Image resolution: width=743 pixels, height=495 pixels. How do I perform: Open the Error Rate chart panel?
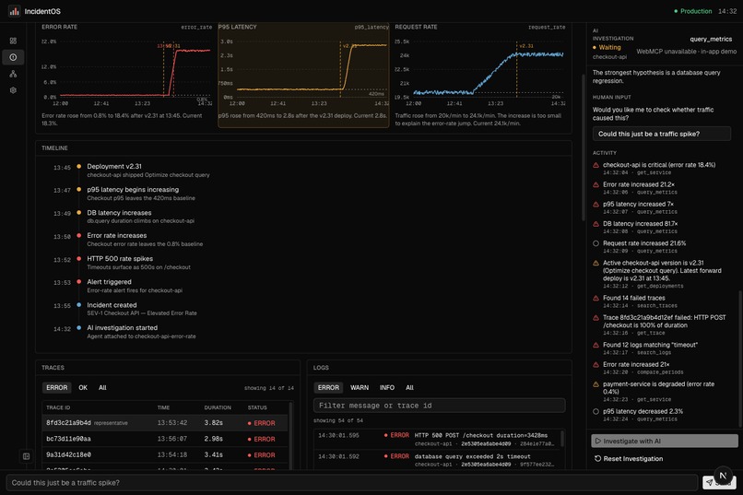click(x=127, y=75)
